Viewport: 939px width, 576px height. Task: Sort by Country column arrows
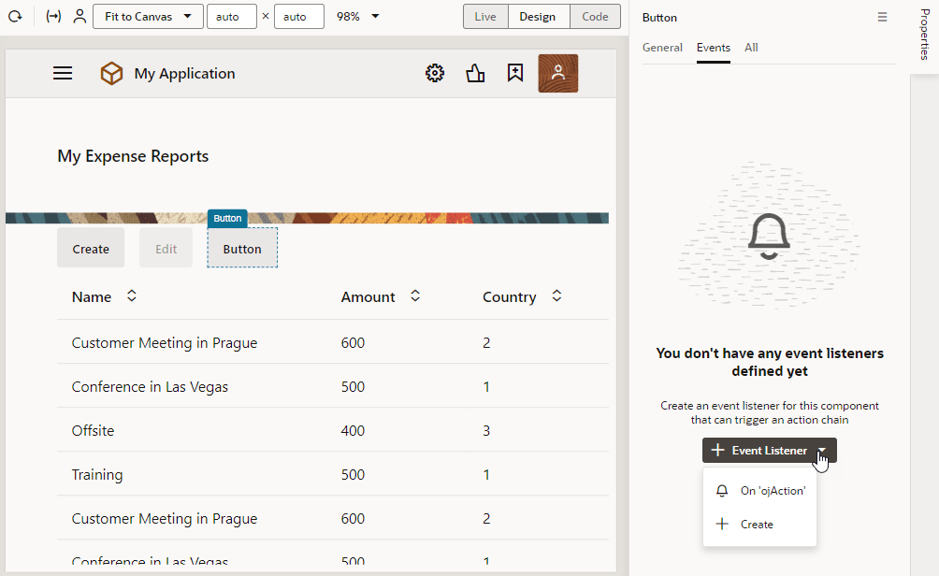pyautogui.click(x=556, y=295)
